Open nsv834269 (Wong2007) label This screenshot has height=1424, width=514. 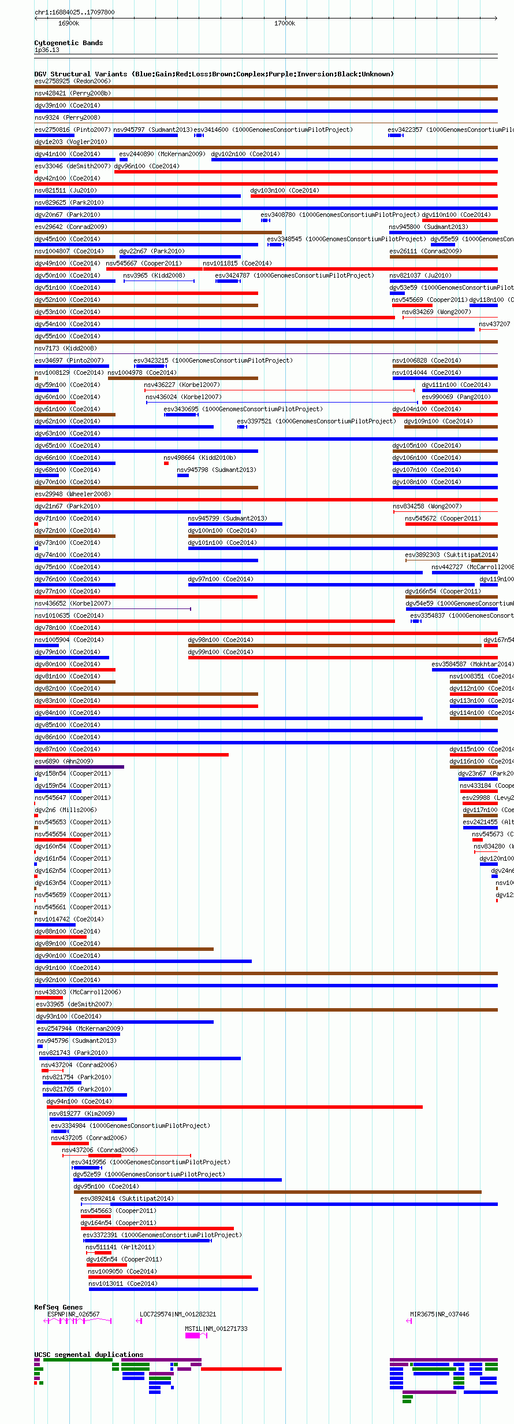[437, 312]
